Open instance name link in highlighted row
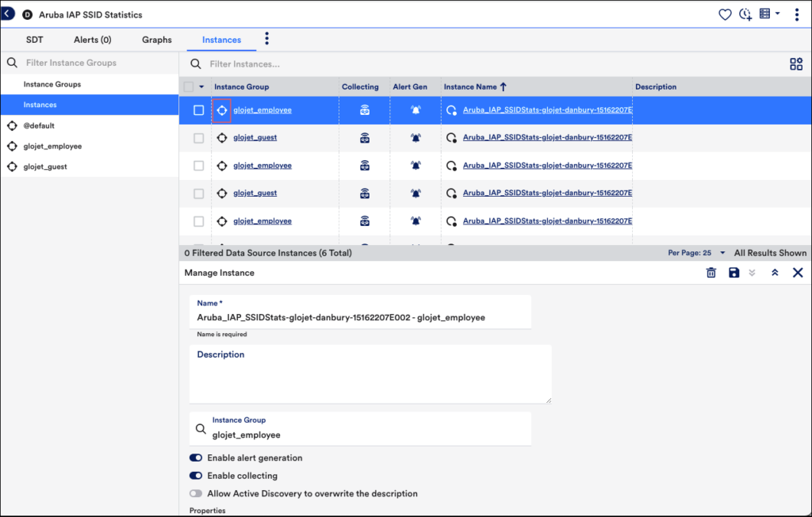The image size is (812, 517). 547,110
